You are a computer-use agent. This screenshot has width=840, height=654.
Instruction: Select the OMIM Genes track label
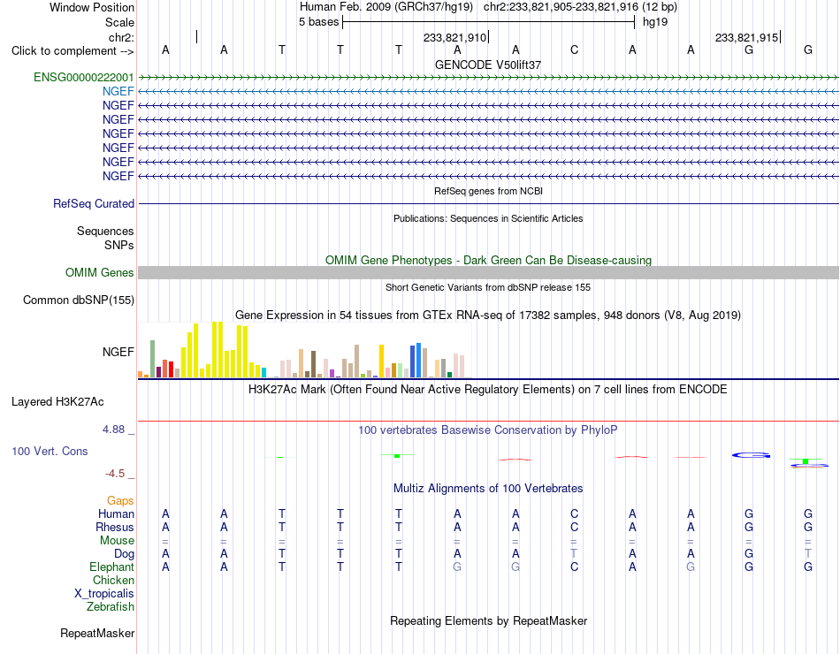click(100, 272)
